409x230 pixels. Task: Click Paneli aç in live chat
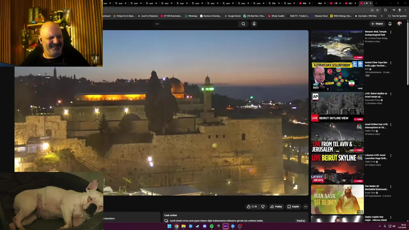point(301,221)
